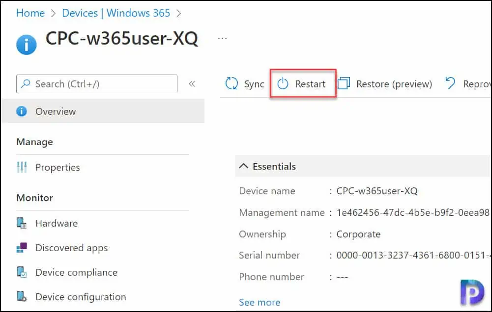Viewport: 492px width, 312px height.
Task: Open the ellipsis more options menu
Action: point(222,39)
